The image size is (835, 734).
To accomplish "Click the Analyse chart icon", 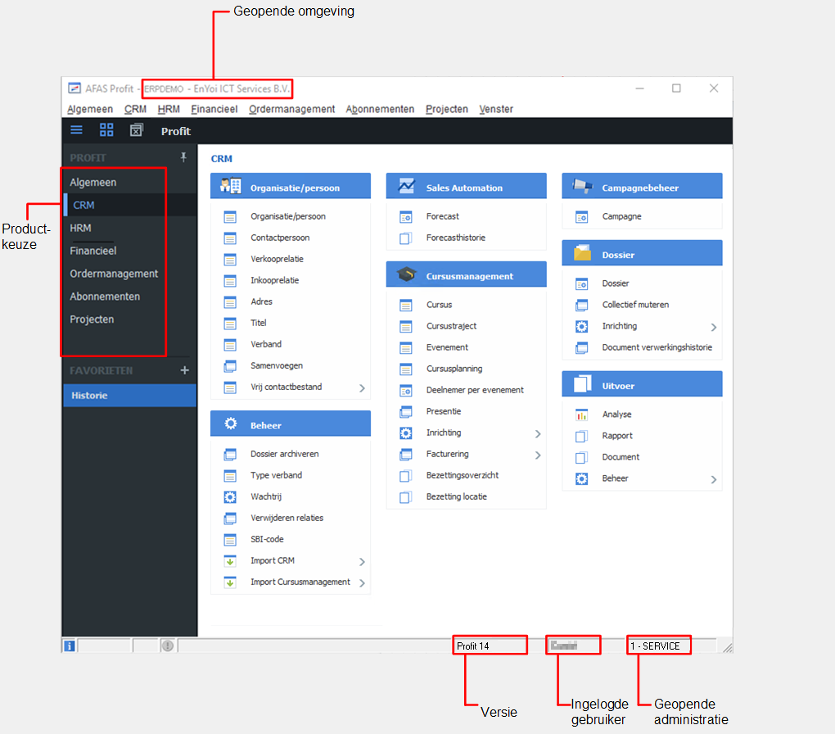I will (x=581, y=415).
